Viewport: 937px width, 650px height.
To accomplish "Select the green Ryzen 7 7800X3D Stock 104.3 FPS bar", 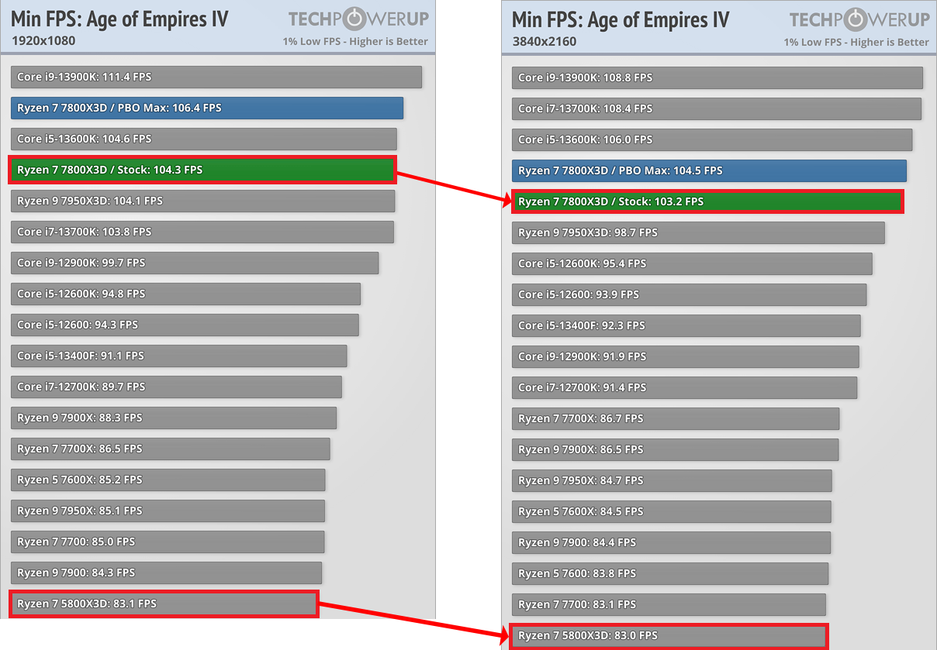I will coord(203,170).
